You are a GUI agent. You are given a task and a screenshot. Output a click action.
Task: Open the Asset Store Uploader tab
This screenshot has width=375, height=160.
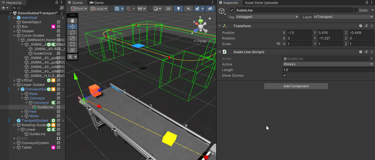click(262, 3)
